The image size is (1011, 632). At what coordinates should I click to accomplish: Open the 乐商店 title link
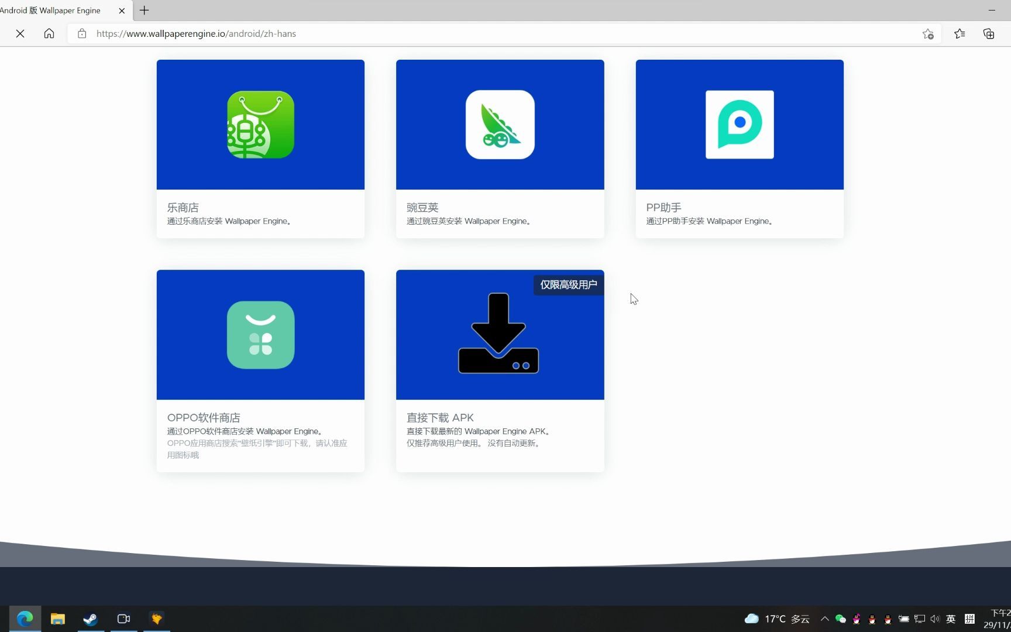183,208
